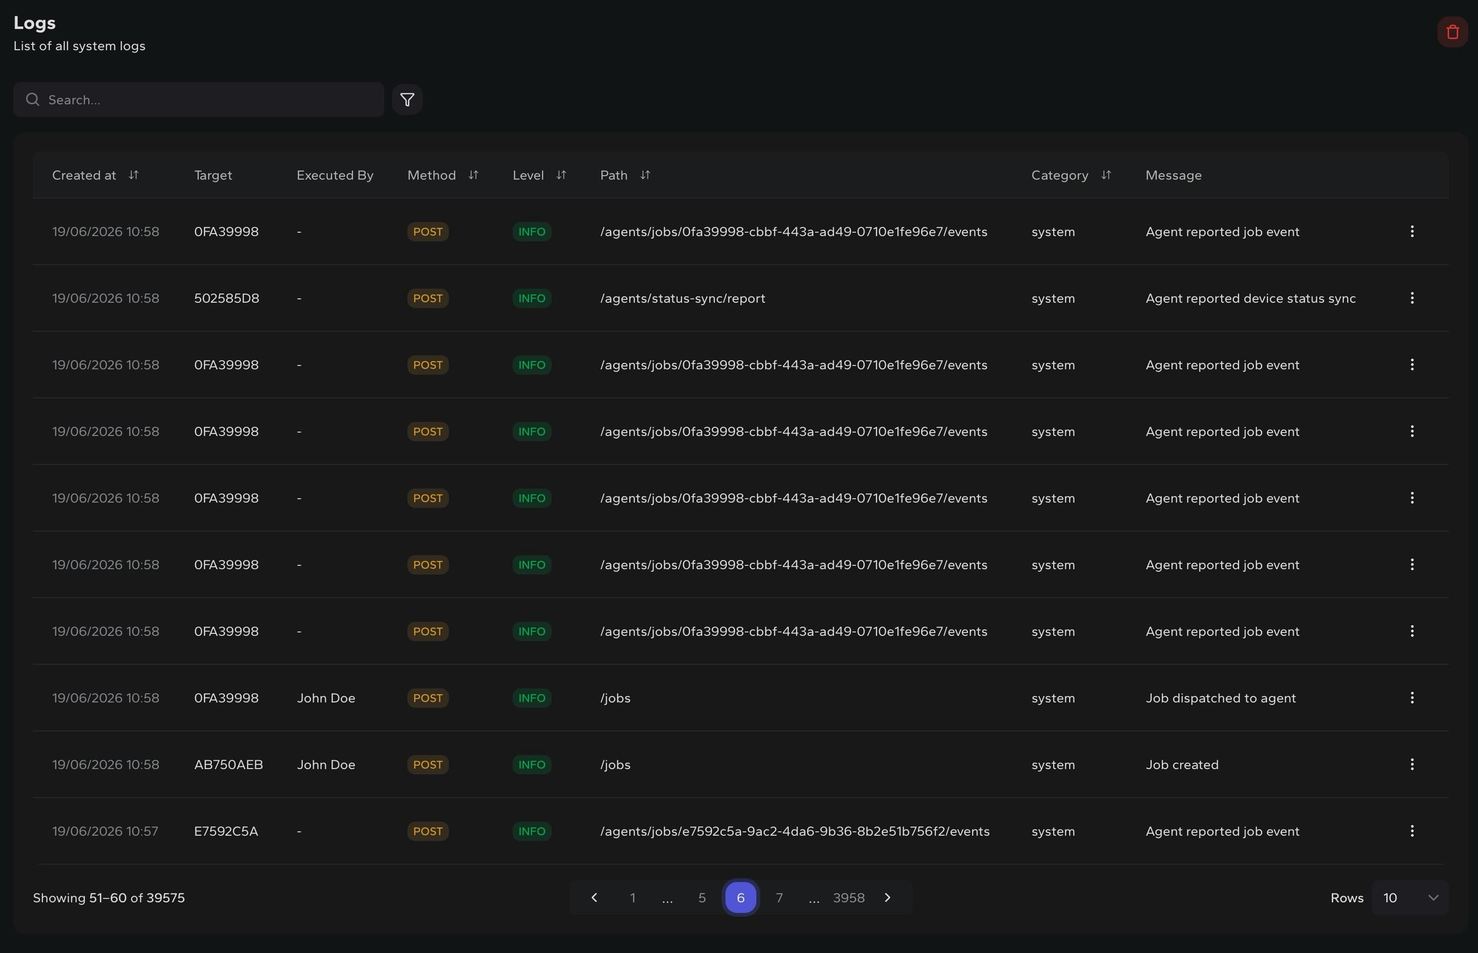Click POST badge in 502585D8 row
Screen dimensions: 1478x953
coord(428,298)
